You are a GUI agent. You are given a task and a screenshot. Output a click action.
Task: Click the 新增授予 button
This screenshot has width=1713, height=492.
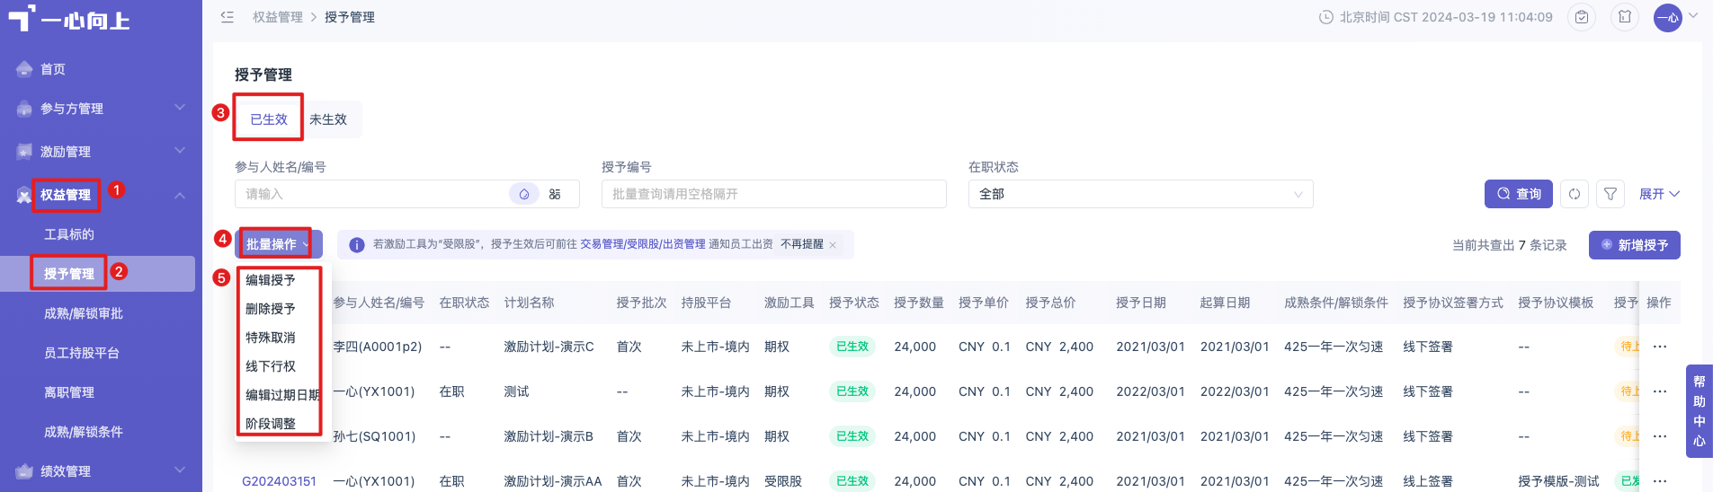coord(1635,245)
